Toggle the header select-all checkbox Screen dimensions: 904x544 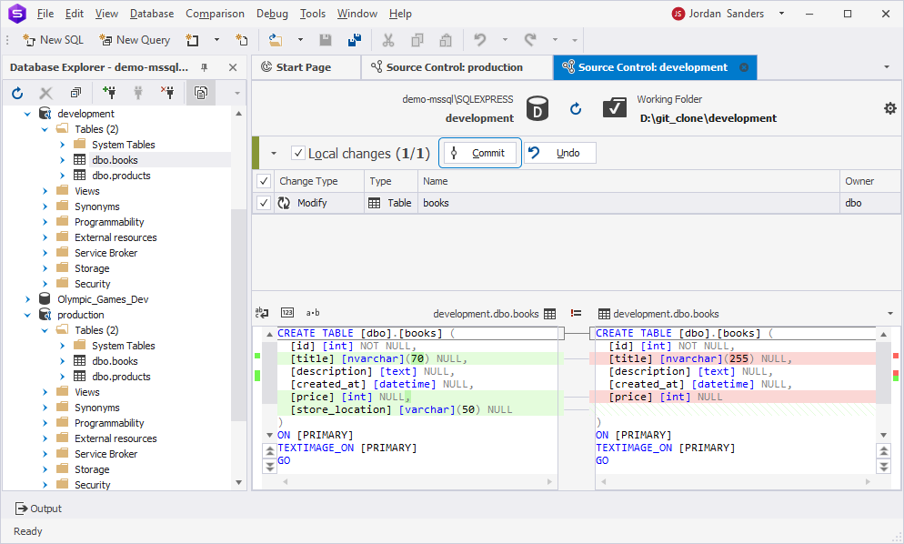point(264,181)
